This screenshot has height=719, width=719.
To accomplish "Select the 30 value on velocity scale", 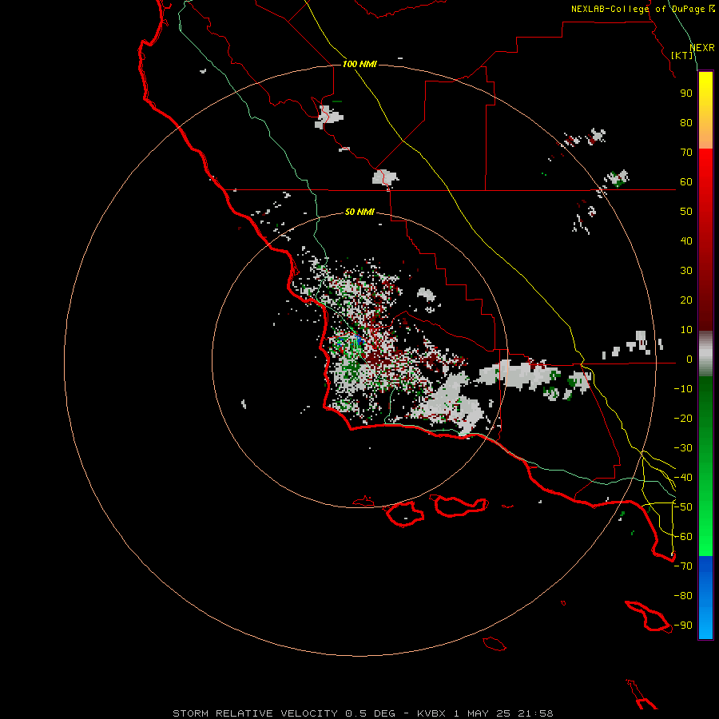I will [x=686, y=271].
